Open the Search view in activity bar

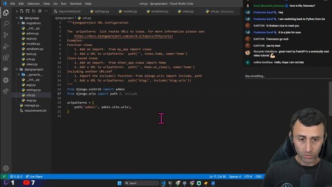point(6,23)
